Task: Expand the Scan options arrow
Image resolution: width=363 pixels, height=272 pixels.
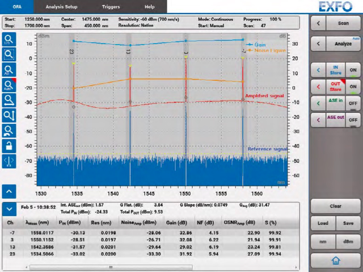Action: [x=319, y=23]
